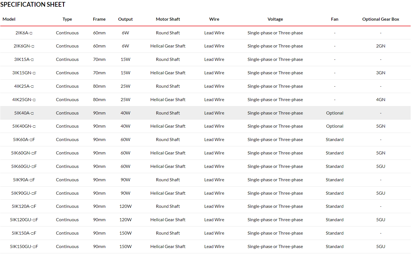Screen dimensions: 414x255
Task: Click Lead Wire in 5IK60GU row
Action: (214, 166)
